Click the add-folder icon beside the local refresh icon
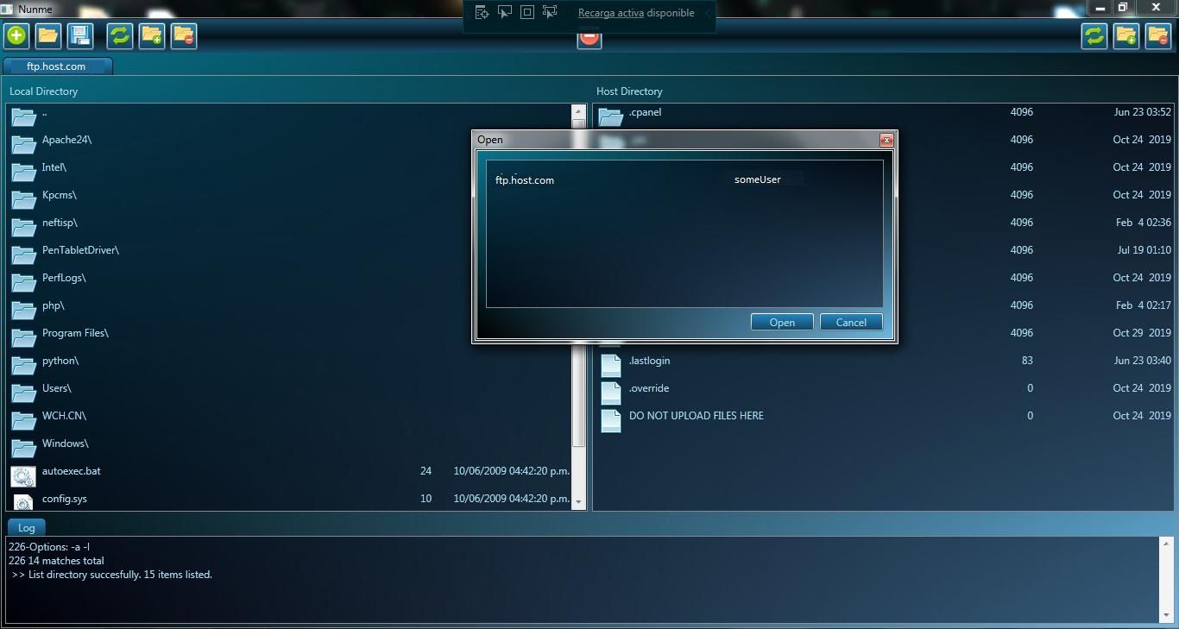 tap(152, 35)
